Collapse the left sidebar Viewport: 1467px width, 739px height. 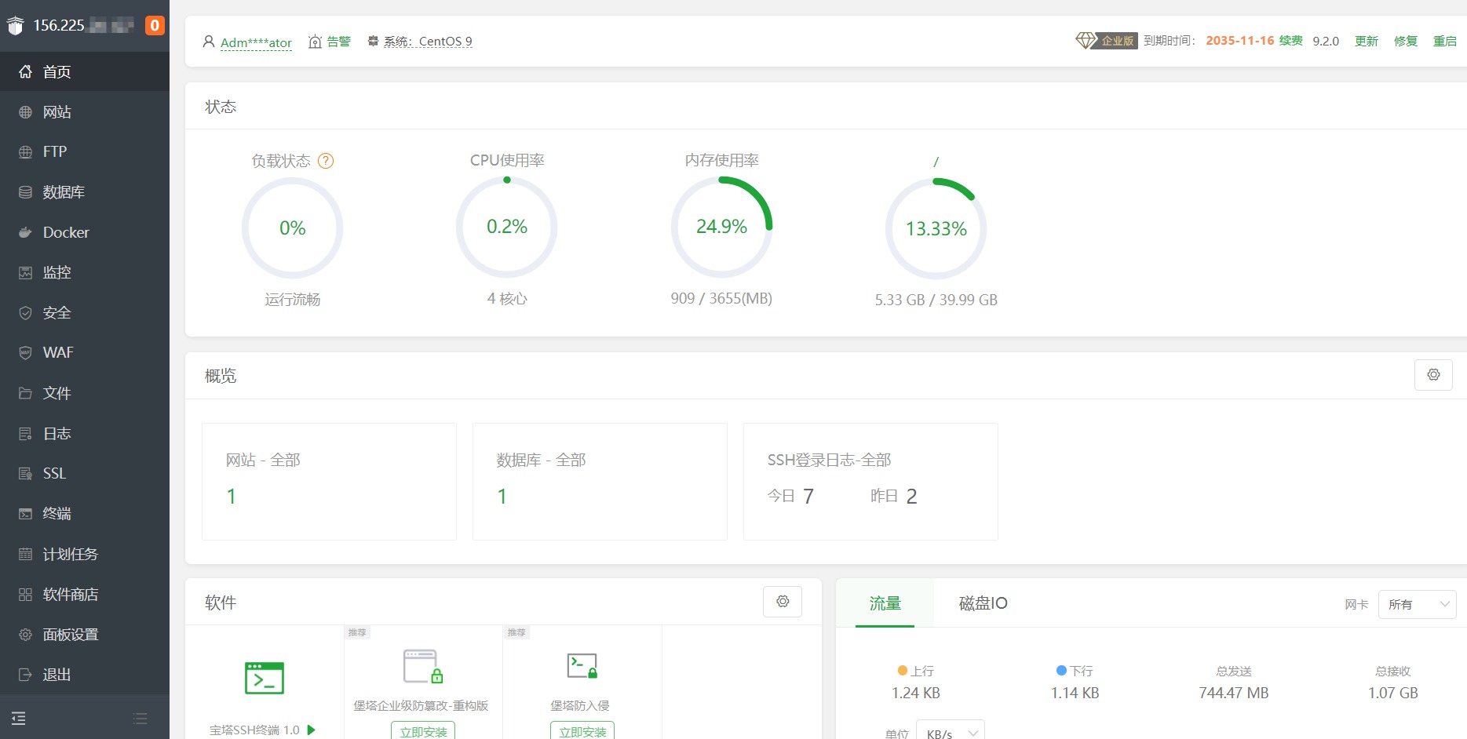(x=19, y=718)
